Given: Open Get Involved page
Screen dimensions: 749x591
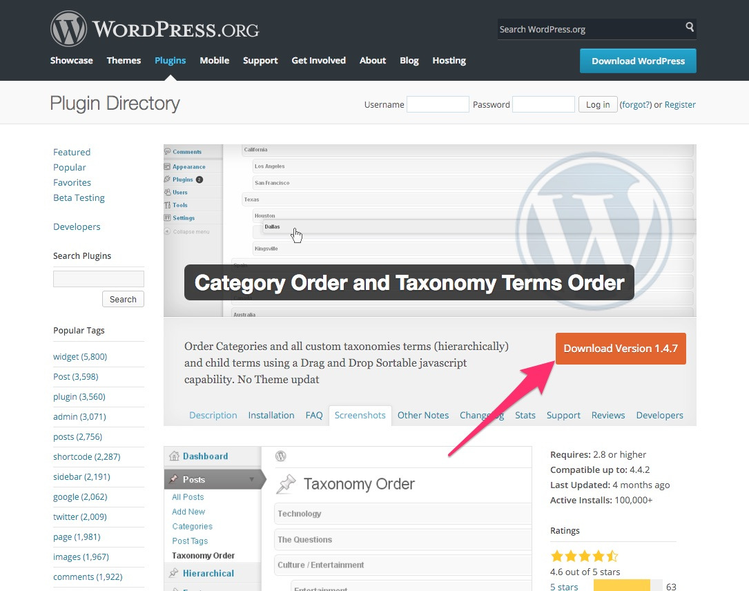Looking at the screenshot, I should 319,60.
